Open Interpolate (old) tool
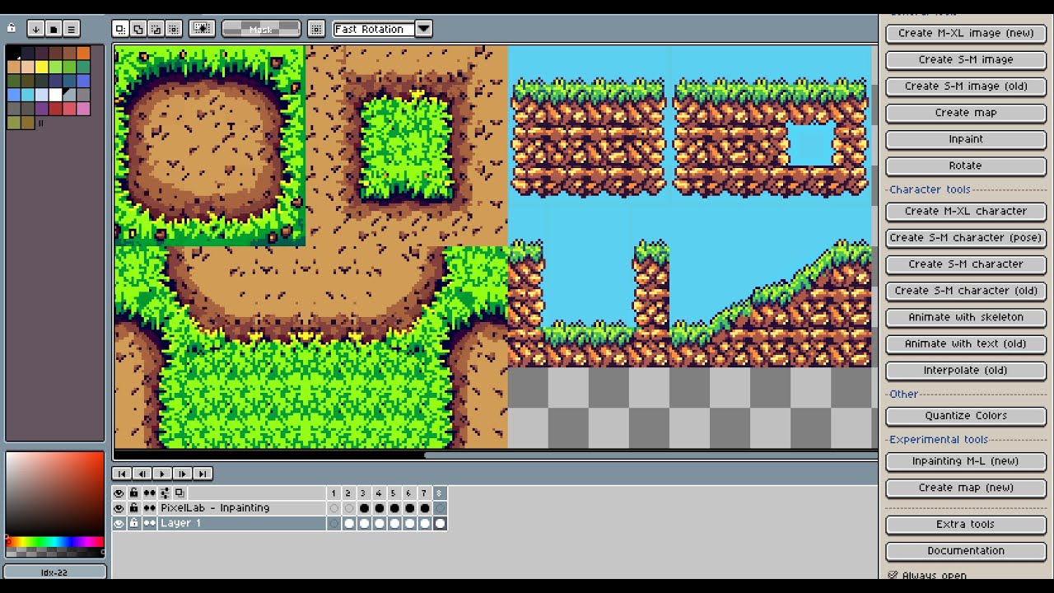 (966, 370)
